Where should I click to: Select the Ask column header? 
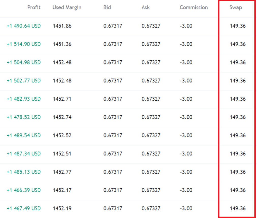(146, 7)
